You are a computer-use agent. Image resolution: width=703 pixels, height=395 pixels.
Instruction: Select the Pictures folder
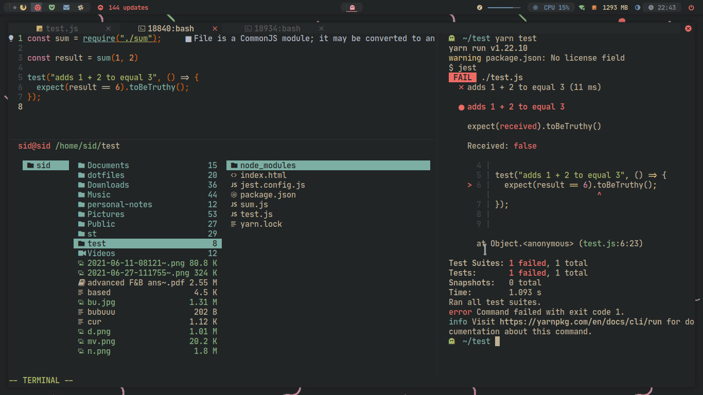click(x=148, y=214)
